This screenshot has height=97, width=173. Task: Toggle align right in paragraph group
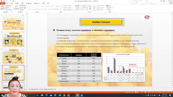[x=54, y=9]
